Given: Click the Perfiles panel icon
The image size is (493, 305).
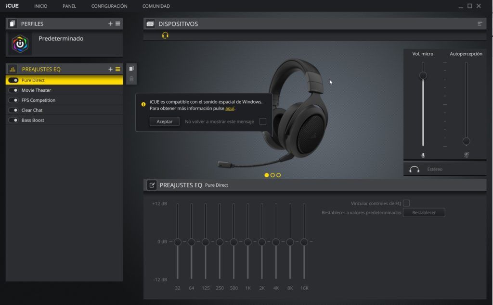Looking at the screenshot, I should click(x=12, y=24).
